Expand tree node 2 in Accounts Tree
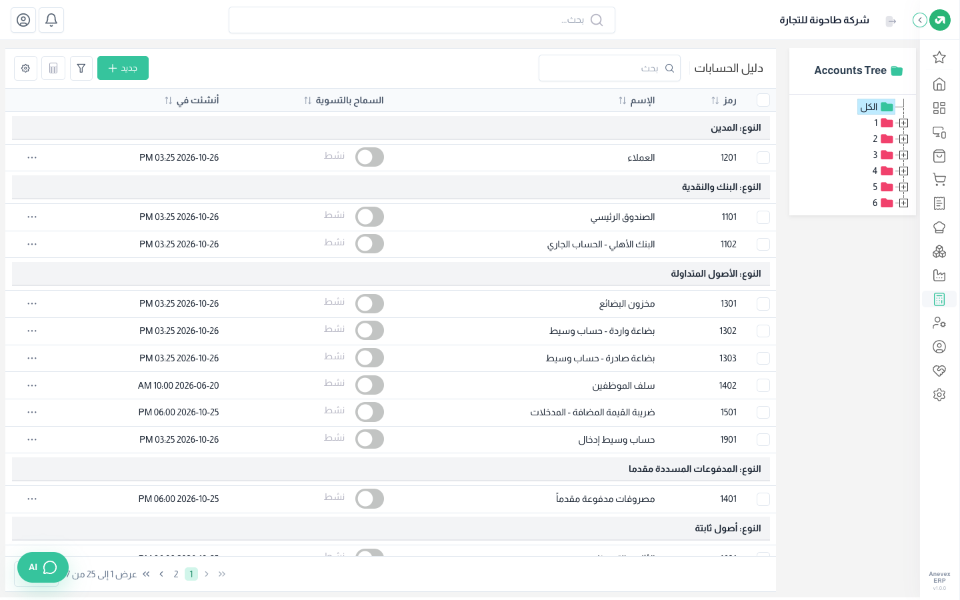960x600 pixels. 903,139
